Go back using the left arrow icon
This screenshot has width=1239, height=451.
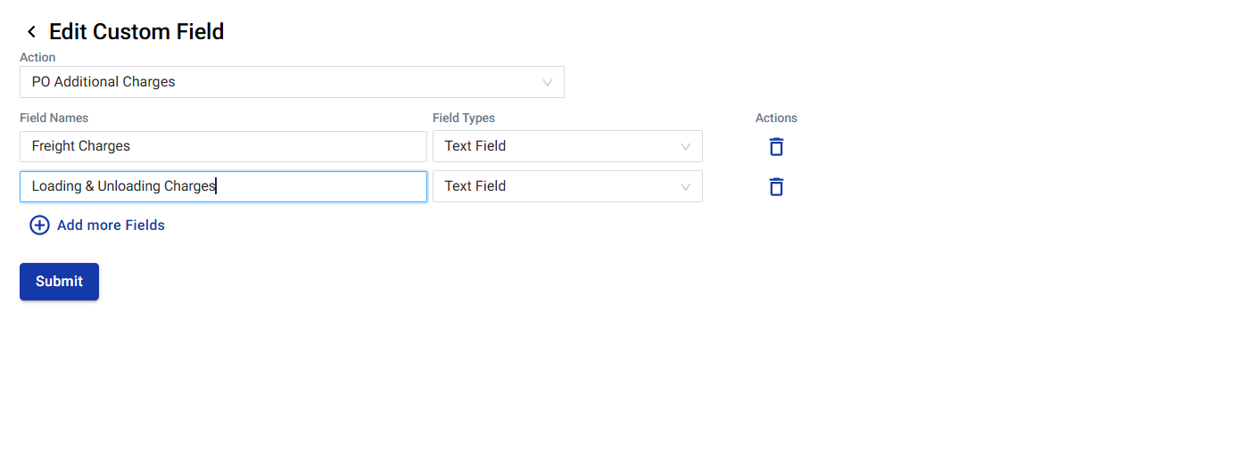[31, 32]
